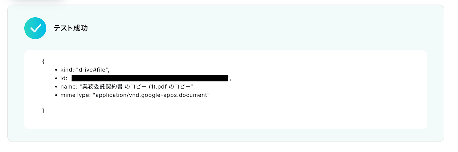This screenshot has height=152, width=458.
Task: Click the "name:" key label
Action: 69,87
